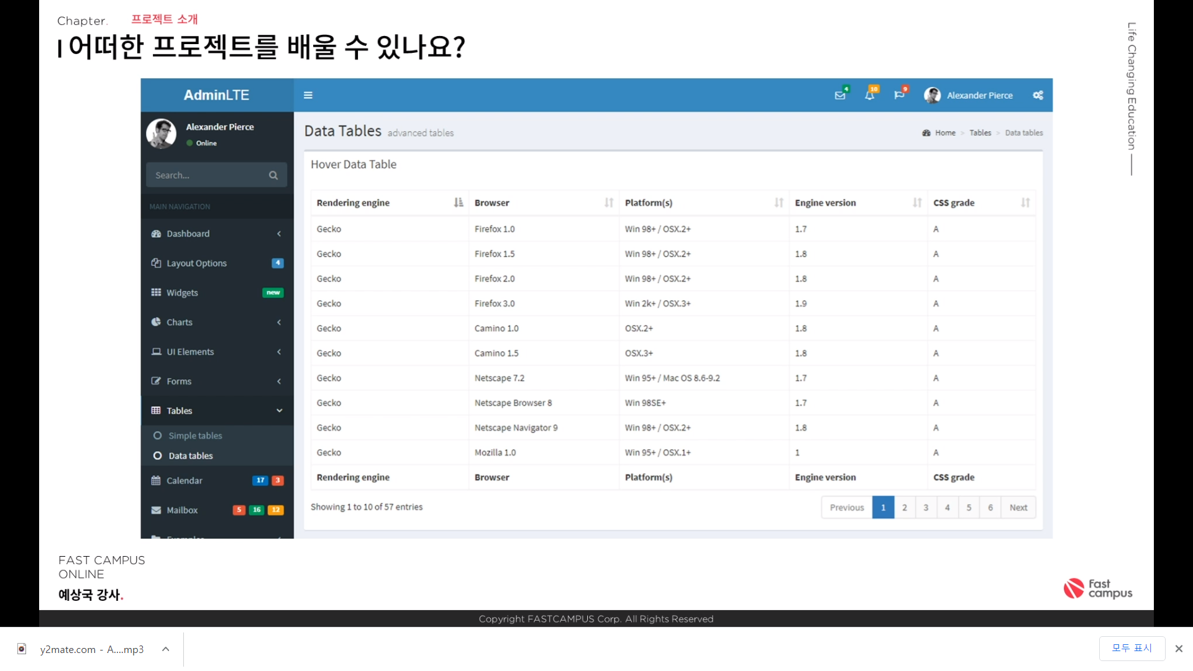Open the bell alerts icon
The height and width of the screenshot is (671, 1193).
point(869,95)
